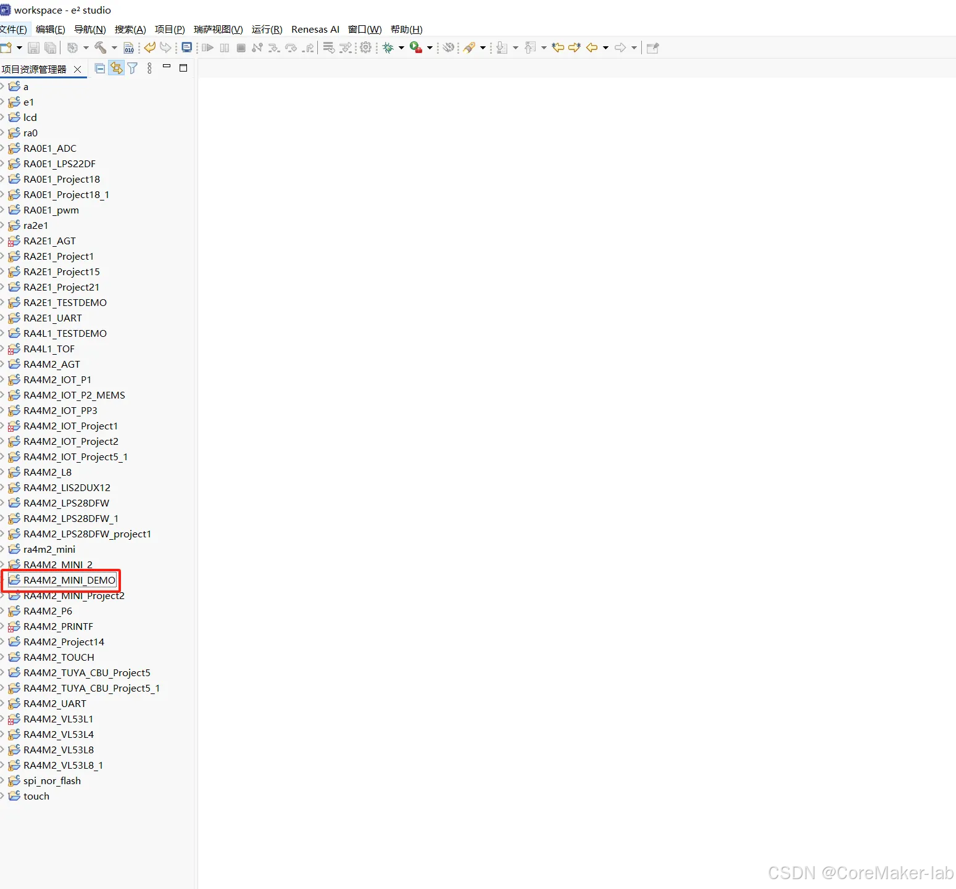
Task: Click the Save toolbar icon
Action: 33,48
